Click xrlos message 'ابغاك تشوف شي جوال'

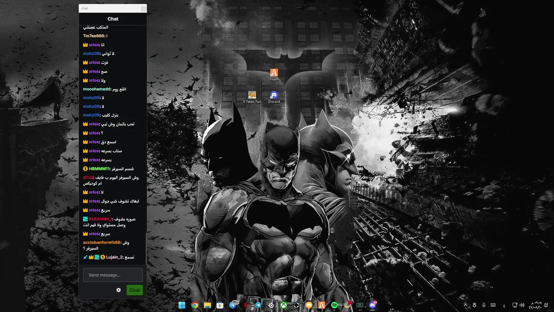120,201
